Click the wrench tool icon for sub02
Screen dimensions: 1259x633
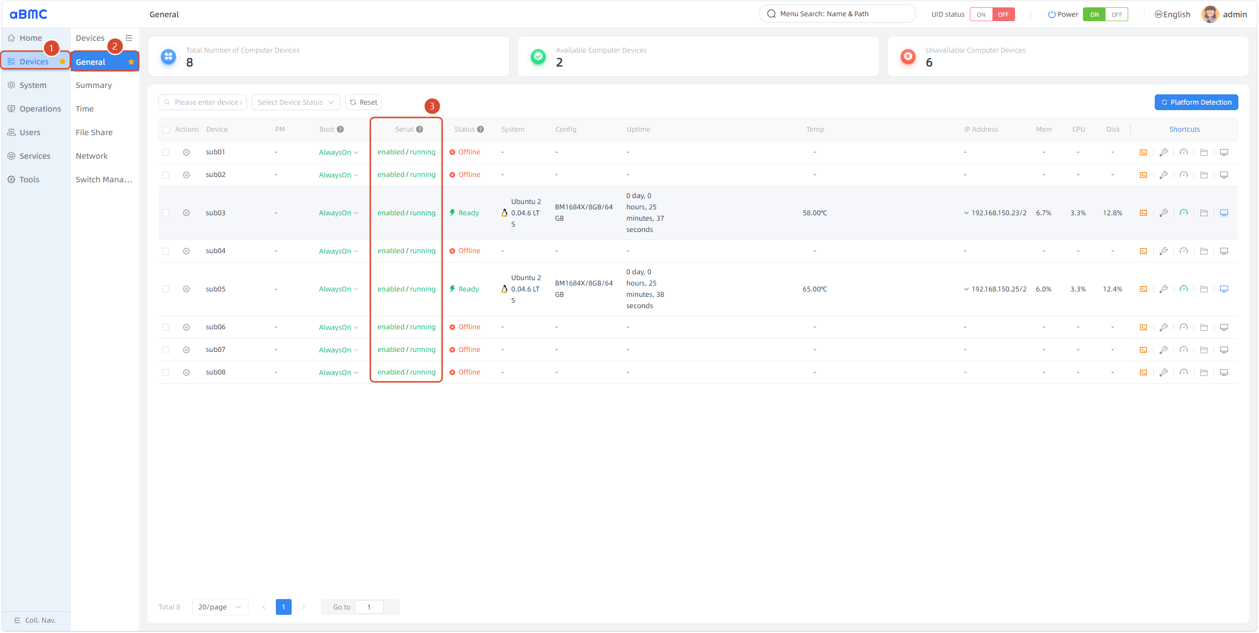(1164, 175)
